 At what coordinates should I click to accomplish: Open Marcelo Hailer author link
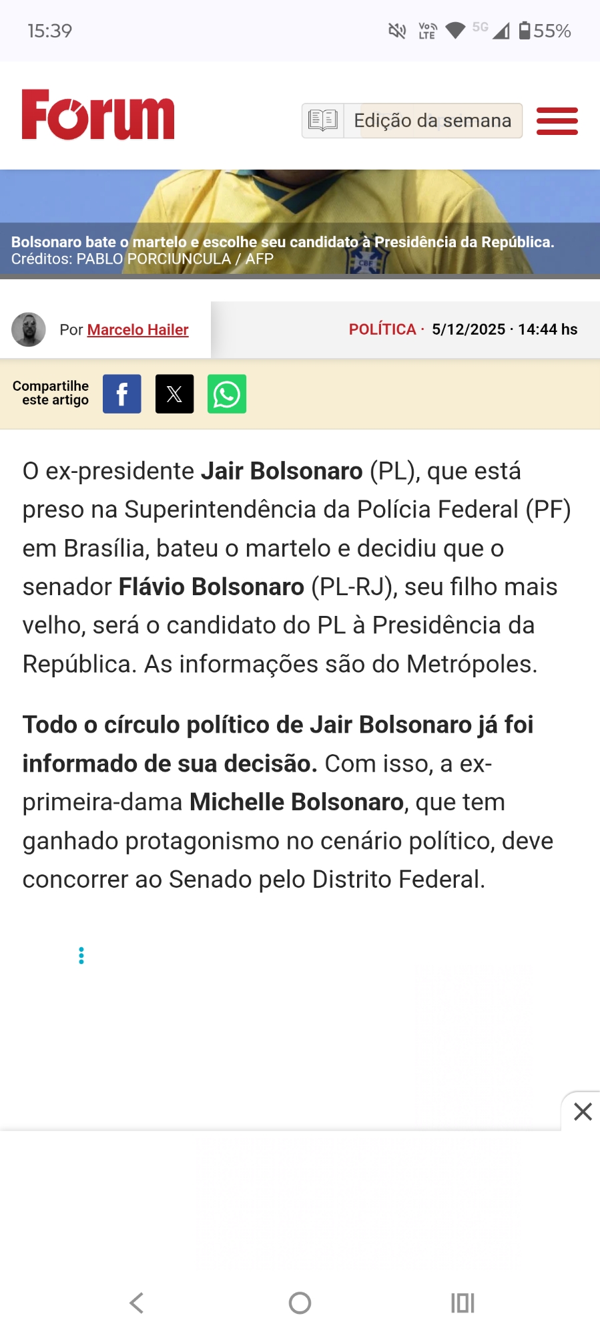137,329
